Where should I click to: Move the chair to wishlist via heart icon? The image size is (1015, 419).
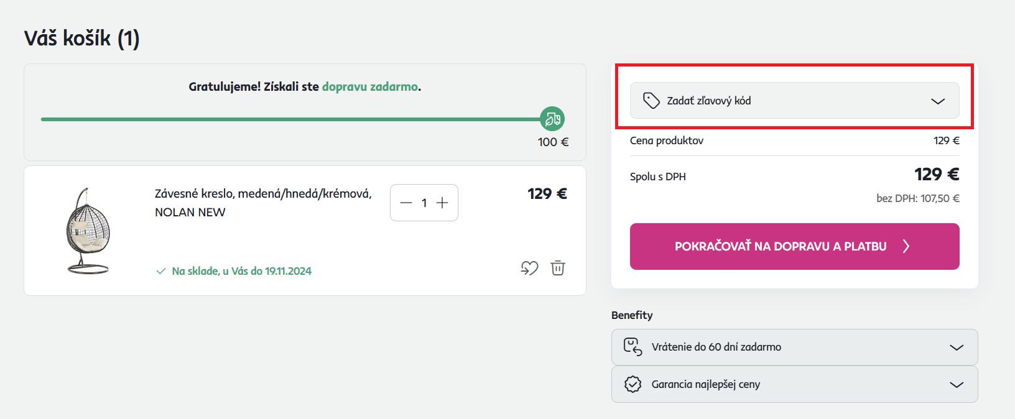(x=529, y=268)
